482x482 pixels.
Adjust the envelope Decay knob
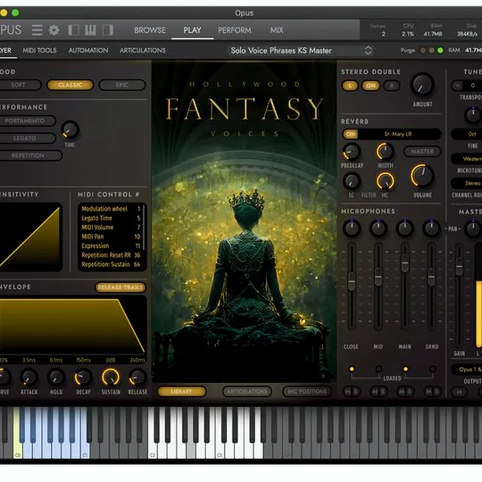(83, 378)
